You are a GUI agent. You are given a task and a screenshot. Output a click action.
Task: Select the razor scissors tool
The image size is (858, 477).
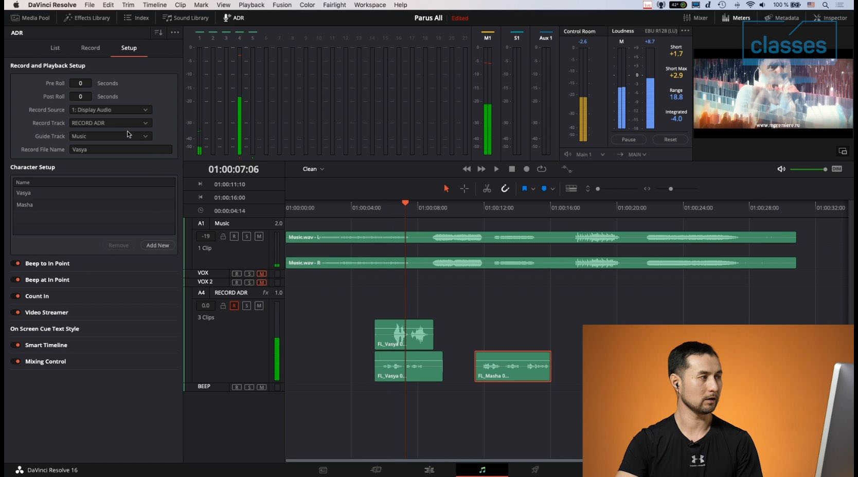[487, 188]
